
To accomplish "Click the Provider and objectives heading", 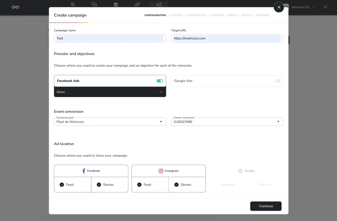I will click(74, 54).
